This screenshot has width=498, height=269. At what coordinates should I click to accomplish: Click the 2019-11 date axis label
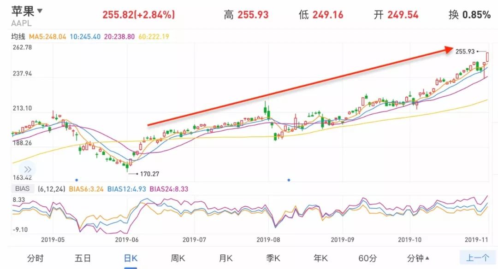pyautogui.click(x=476, y=240)
